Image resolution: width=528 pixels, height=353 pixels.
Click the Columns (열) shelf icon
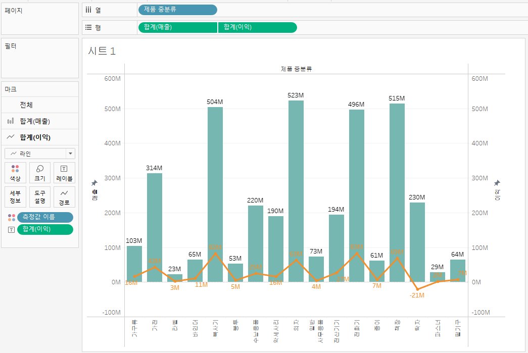coord(88,10)
